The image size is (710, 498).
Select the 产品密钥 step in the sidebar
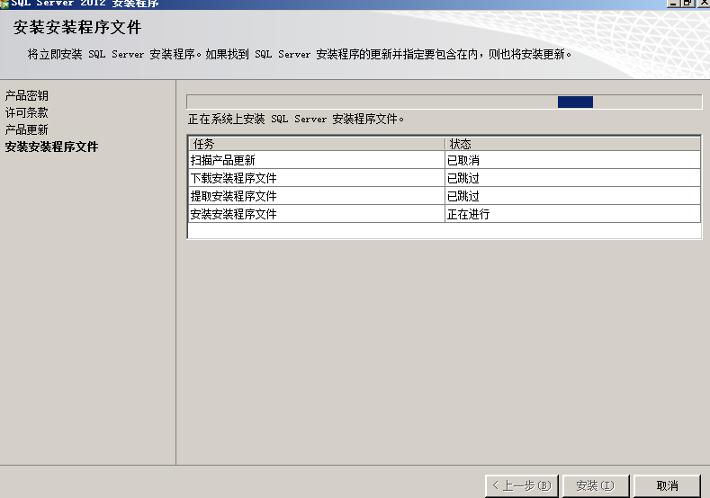pyautogui.click(x=27, y=95)
